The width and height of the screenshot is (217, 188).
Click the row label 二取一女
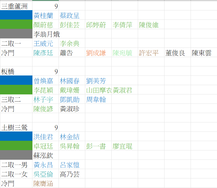coord(16,174)
